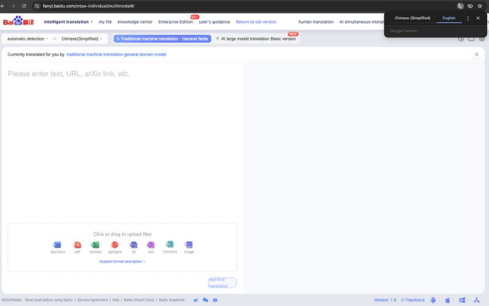Image resolution: width=489 pixels, height=306 pixels.
Task: Click the panel list icon at right
Action: pos(476,54)
